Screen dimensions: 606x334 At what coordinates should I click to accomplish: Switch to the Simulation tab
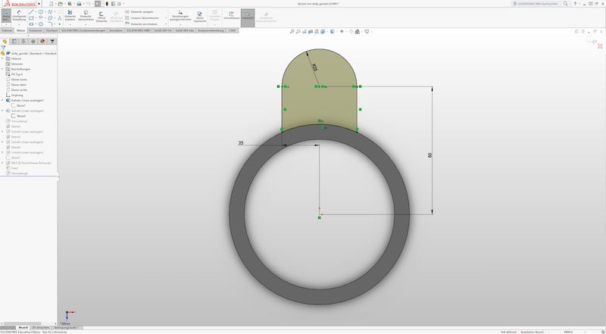coord(116,30)
